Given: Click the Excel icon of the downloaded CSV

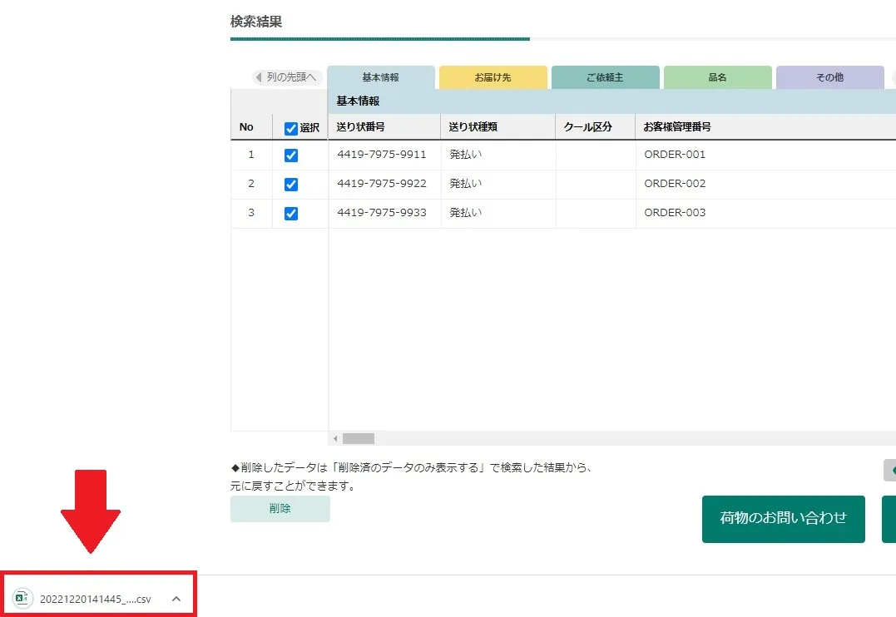Looking at the screenshot, I should click(x=22, y=599).
